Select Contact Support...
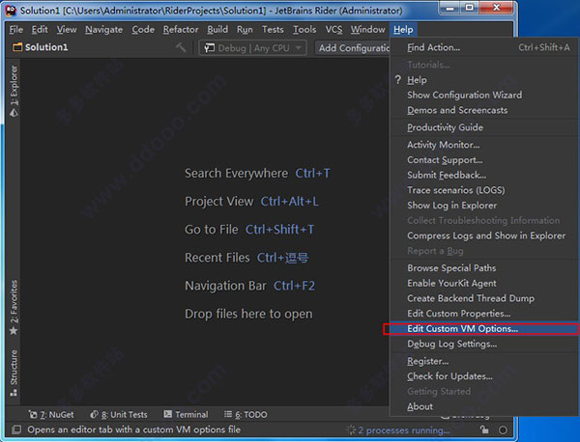Screen dimensions: 580x442 484,160
